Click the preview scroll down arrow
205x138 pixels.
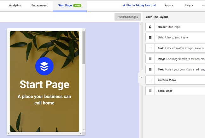pos(84,130)
